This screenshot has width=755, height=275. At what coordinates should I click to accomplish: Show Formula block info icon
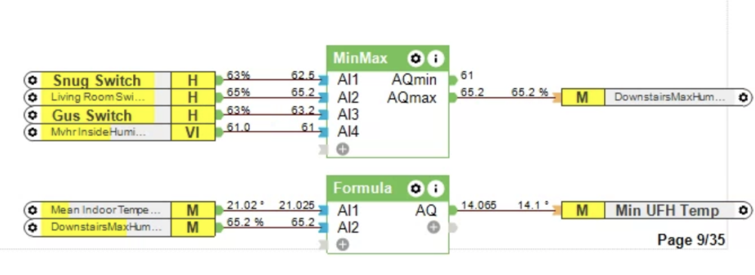pos(436,188)
